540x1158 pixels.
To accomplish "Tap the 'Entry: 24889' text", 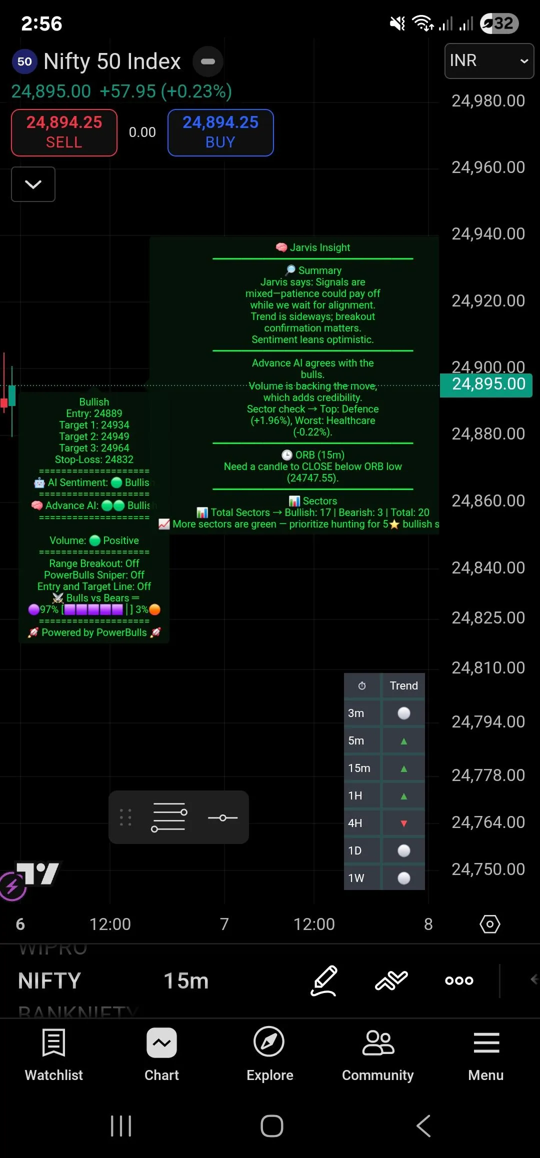I will 94,413.
